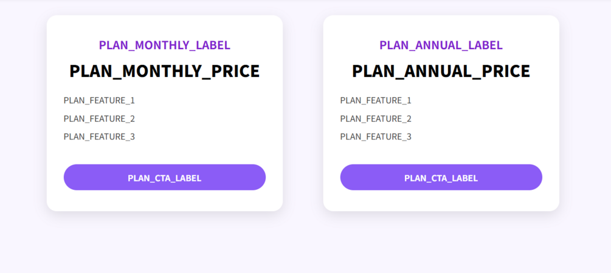Select the PLAN_MONTHLY_LABEL heading

tap(164, 45)
